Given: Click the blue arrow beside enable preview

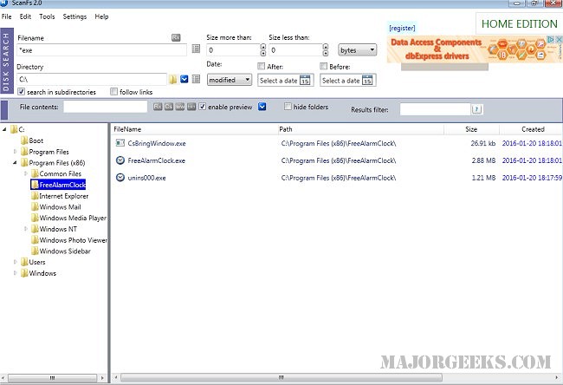Looking at the screenshot, I should point(262,107).
